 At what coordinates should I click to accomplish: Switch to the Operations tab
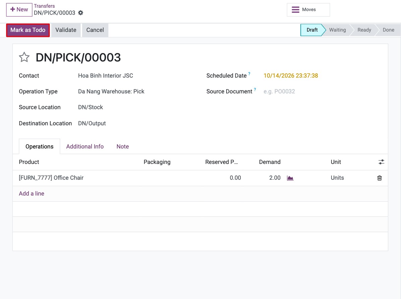39,146
